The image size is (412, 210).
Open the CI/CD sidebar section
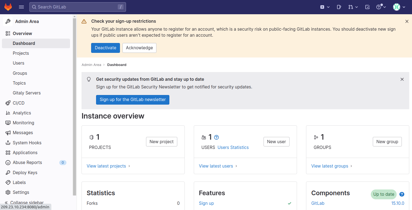click(19, 103)
